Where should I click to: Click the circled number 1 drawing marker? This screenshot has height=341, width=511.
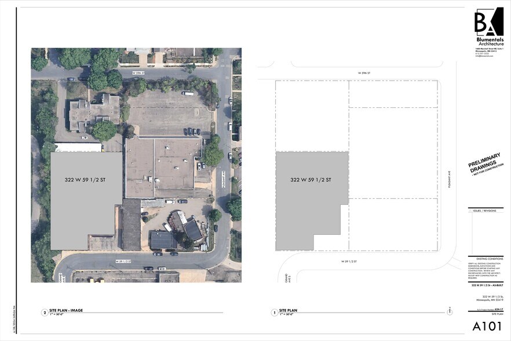click(x=274, y=311)
